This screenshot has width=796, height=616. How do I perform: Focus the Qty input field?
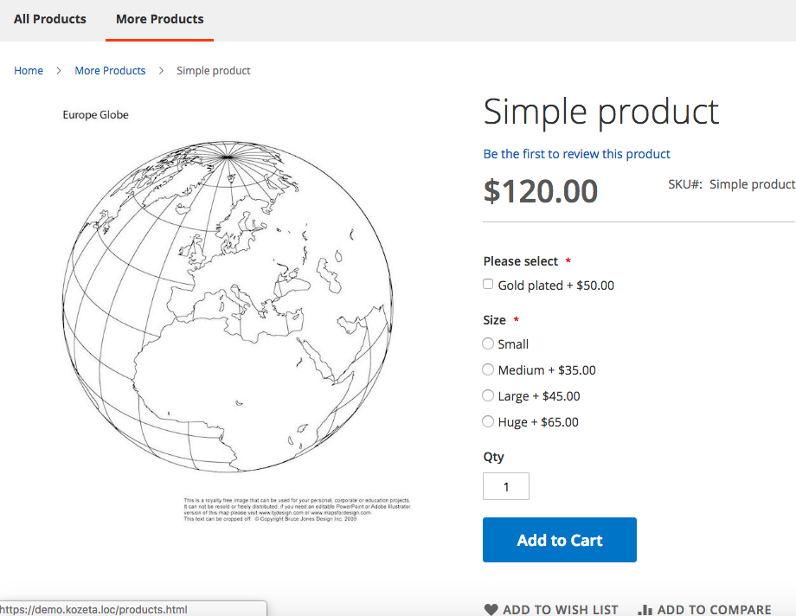pos(506,486)
